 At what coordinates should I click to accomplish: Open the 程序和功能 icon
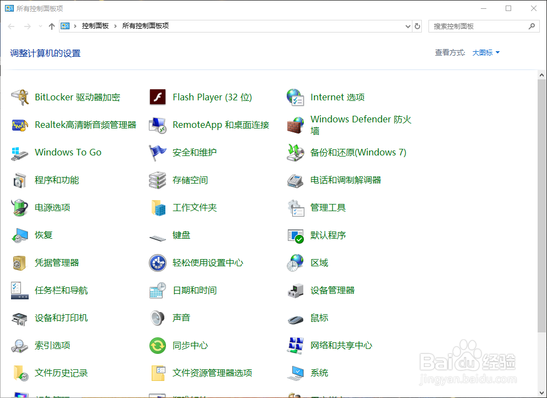tap(20, 180)
